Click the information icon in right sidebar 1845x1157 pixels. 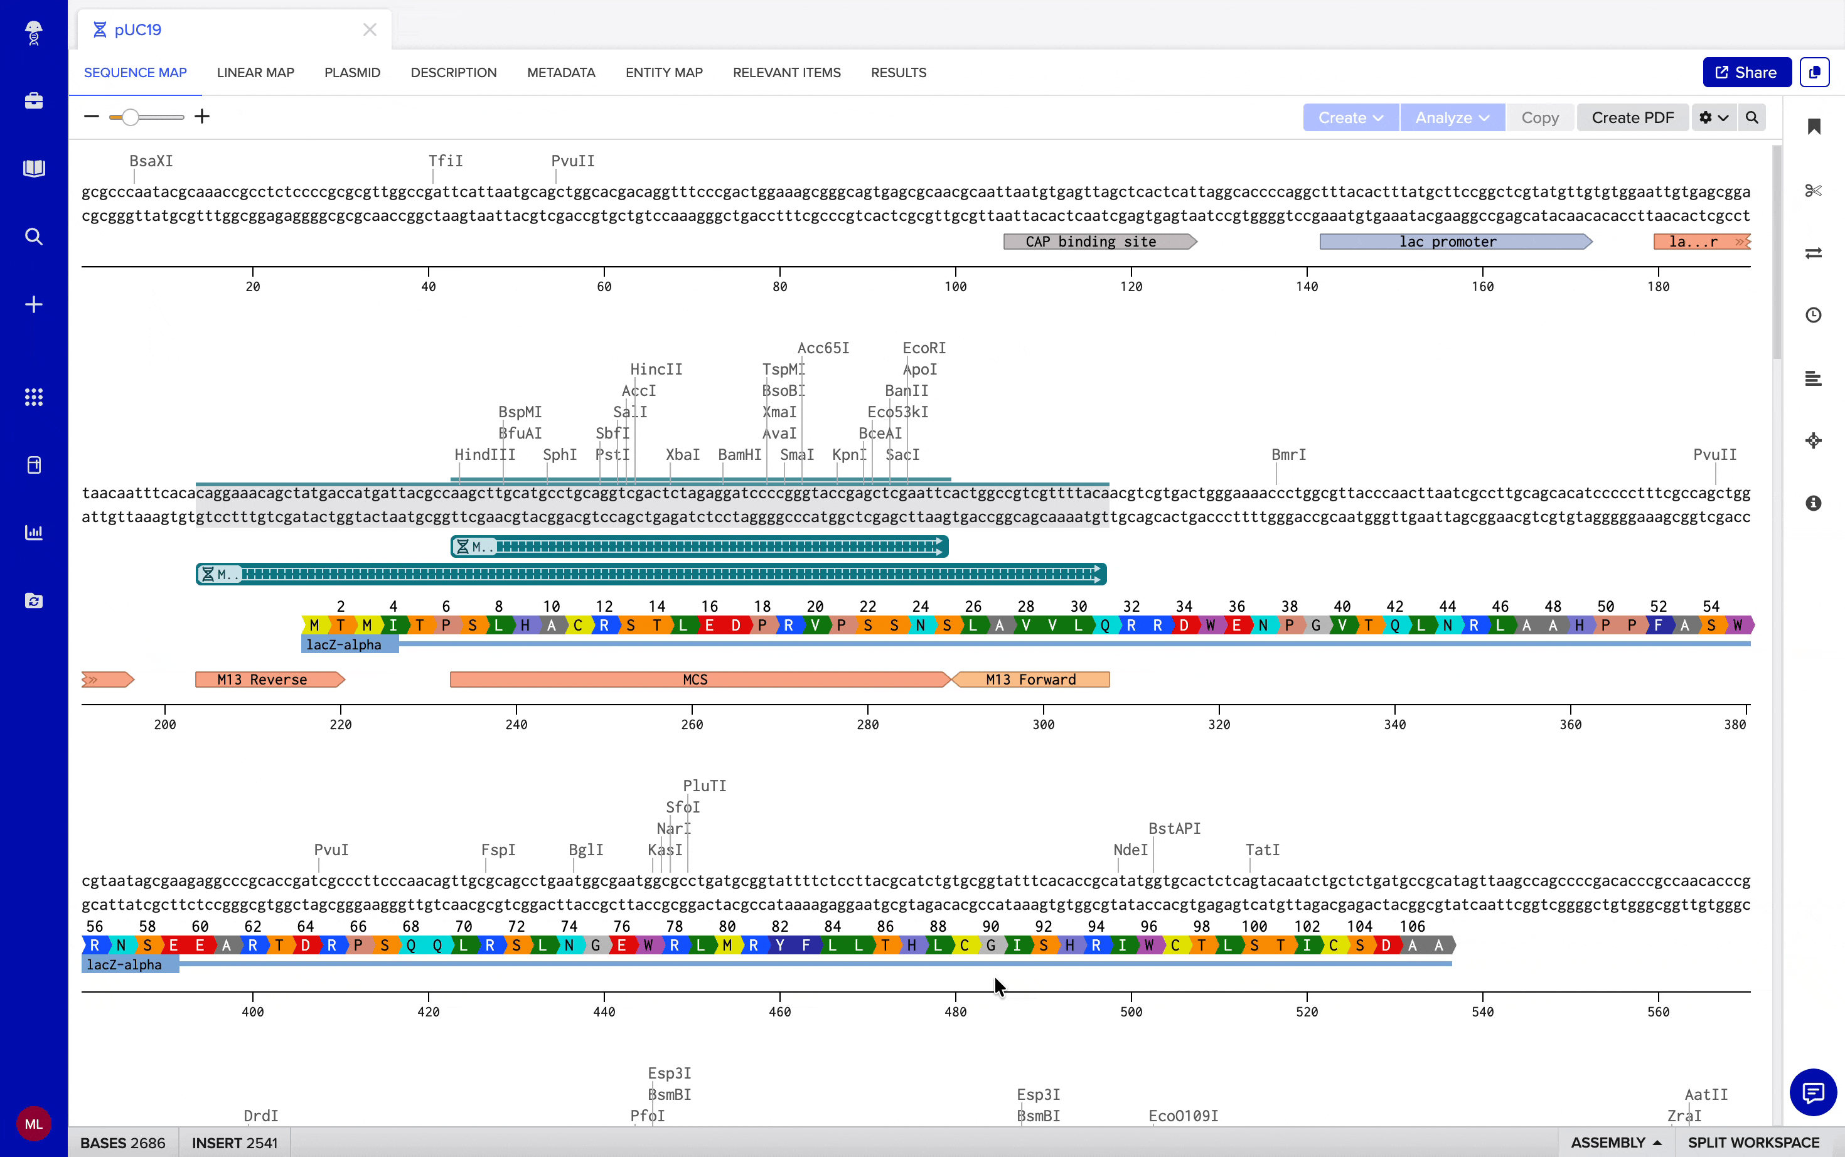coord(1813,503)
